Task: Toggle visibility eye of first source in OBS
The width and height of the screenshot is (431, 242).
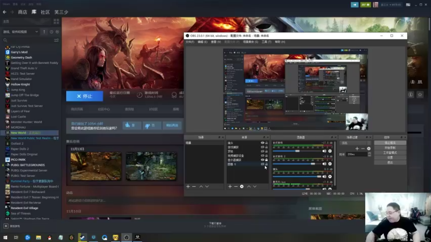Action: [x=262, y=143]
